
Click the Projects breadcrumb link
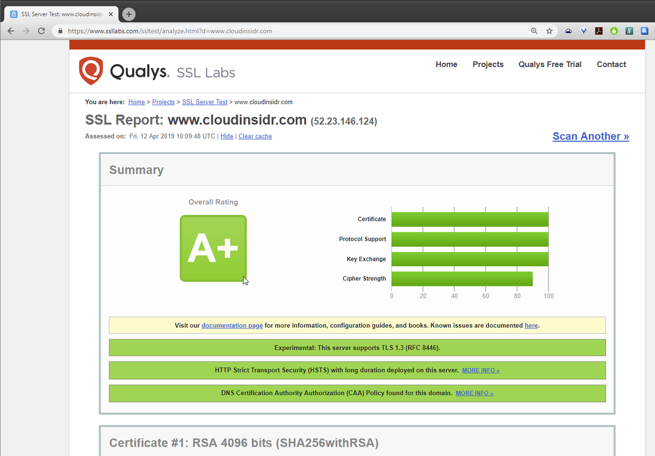coord(163,102)
